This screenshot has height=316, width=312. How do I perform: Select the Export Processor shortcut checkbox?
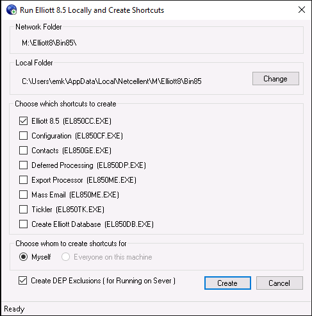point(23,180)
